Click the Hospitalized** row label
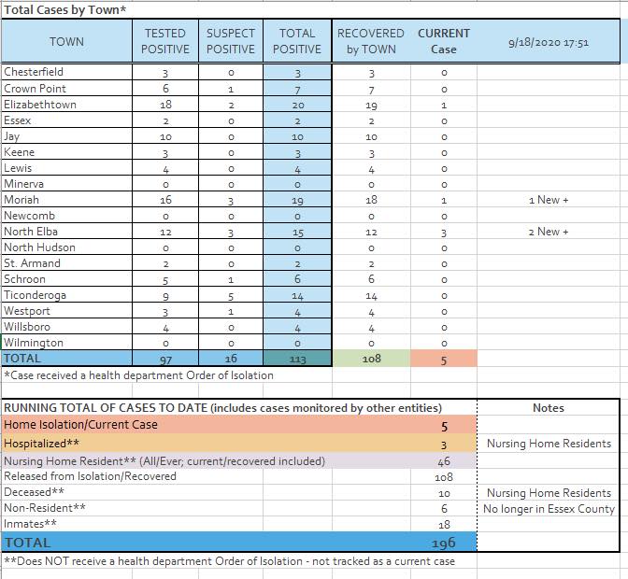Screen dimensions: 628x579 tap(42, 444)
